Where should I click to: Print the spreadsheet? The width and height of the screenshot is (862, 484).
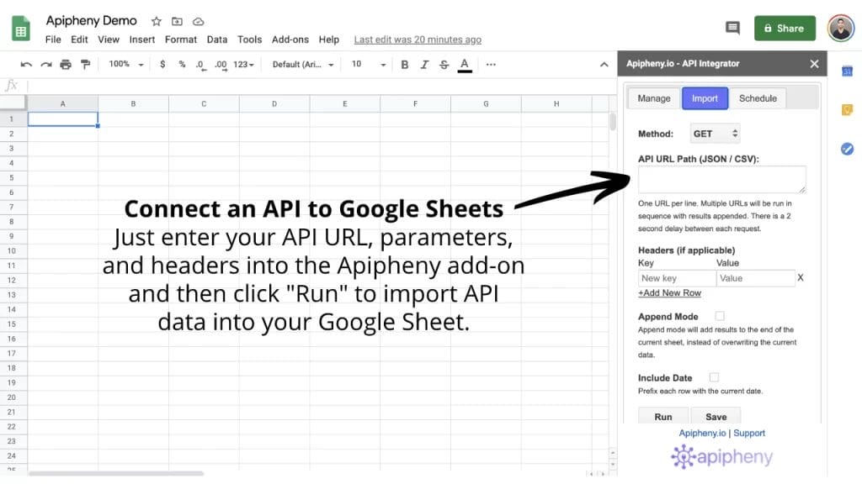coord(66,64)
